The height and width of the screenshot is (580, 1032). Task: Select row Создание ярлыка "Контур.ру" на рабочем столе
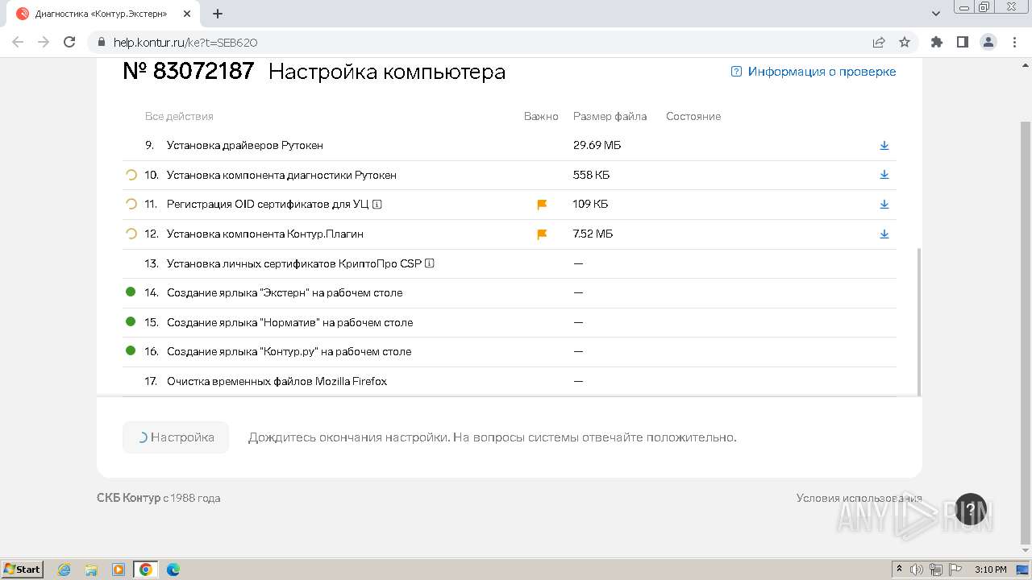[510, 351]
